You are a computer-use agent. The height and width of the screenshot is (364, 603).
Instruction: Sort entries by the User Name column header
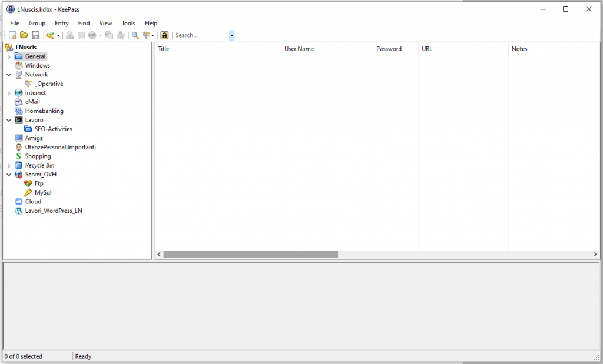click(x=327, y=49)
